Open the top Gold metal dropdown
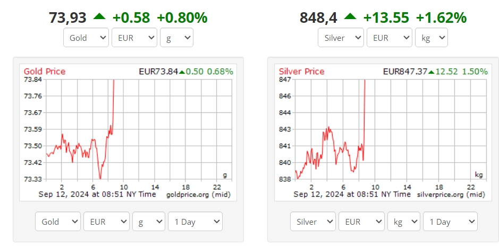 pos(86,38)
